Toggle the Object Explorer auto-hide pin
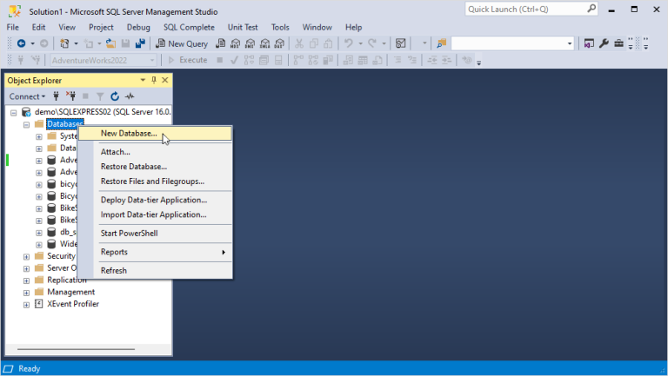 (154, 80)
